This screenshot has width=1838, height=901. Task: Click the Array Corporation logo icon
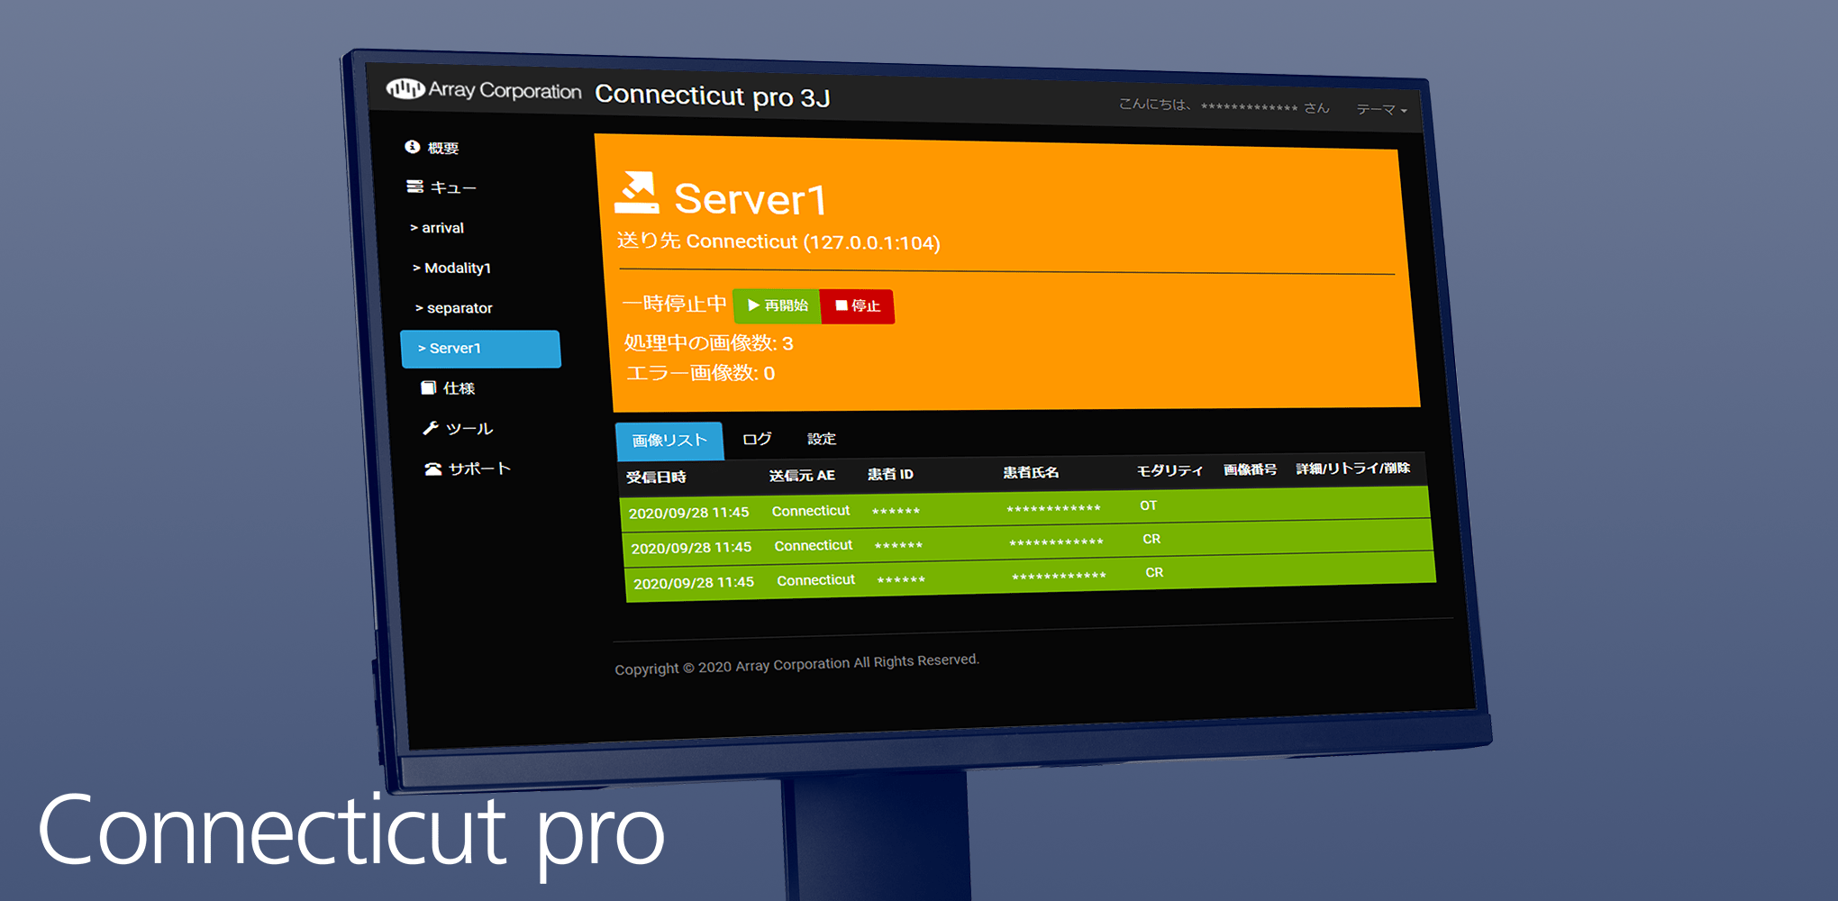(x=405, y=88)
